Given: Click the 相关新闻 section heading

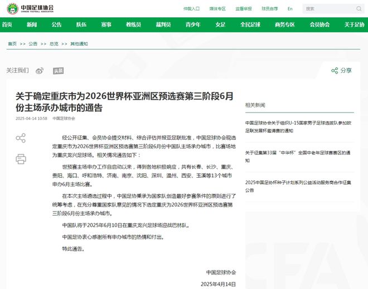Looking at the screenshot, I should coord(255,105).
